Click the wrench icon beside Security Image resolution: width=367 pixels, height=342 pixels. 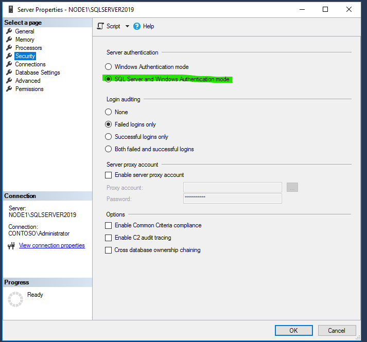pyautogui.click(x=9, y=56)
